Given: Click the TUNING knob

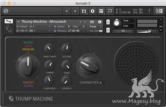Looking at the screenshot, I should pyautogui.click(x=49, y=65).
